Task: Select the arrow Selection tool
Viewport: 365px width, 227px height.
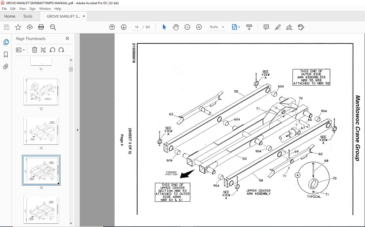Action: coord(164,27)
